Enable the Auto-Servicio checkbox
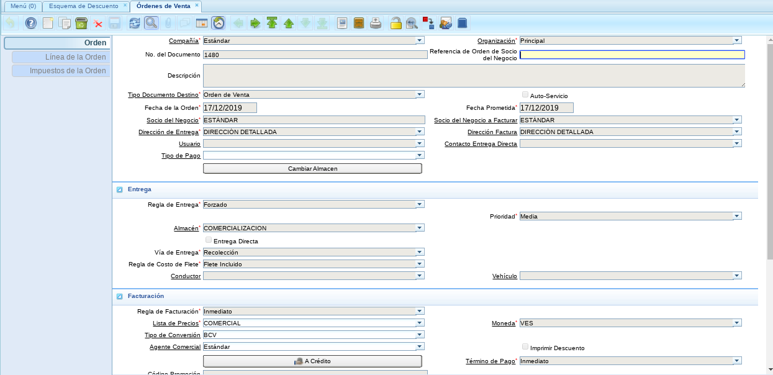The width and height of the screenshot is (773, 375). click(525, 95)
